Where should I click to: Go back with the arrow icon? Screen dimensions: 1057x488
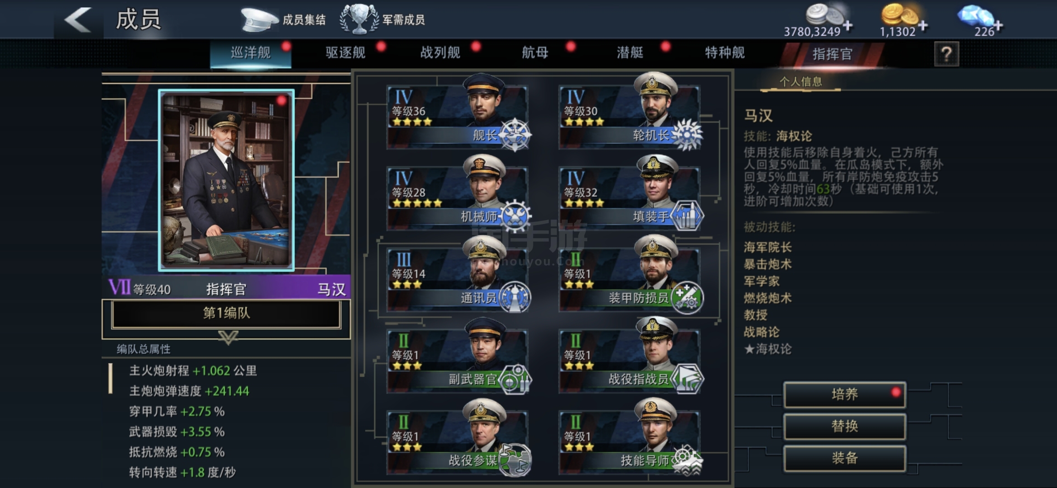[x=78, y=19]
